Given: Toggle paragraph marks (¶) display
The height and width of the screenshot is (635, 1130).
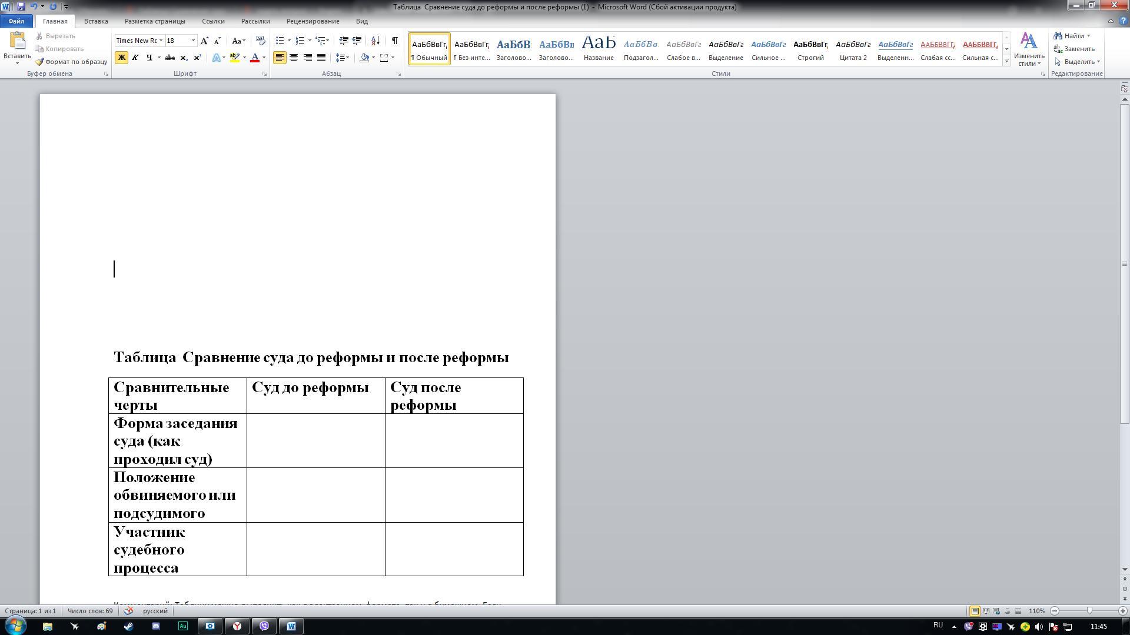Looking at the screenshot, I should coord(394,41).
